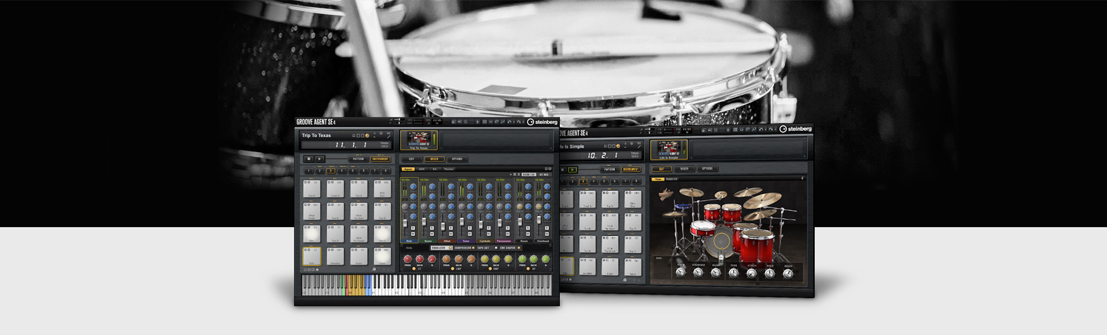Click the KIT MIX mixer button
The height and width of the screenshot is (335, 1107).
[544, 175]
